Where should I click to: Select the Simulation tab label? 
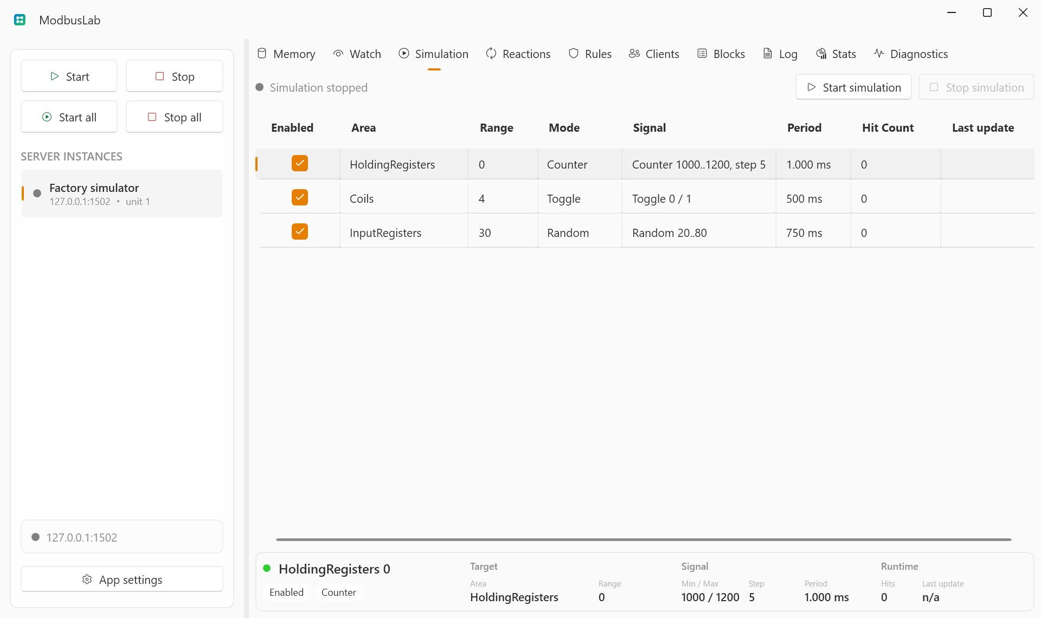(442, 54)
